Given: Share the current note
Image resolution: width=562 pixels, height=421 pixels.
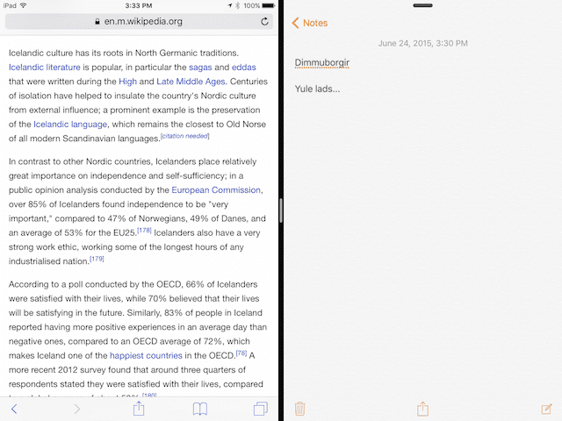Looking at the screenshot, I should pos(422,409).
